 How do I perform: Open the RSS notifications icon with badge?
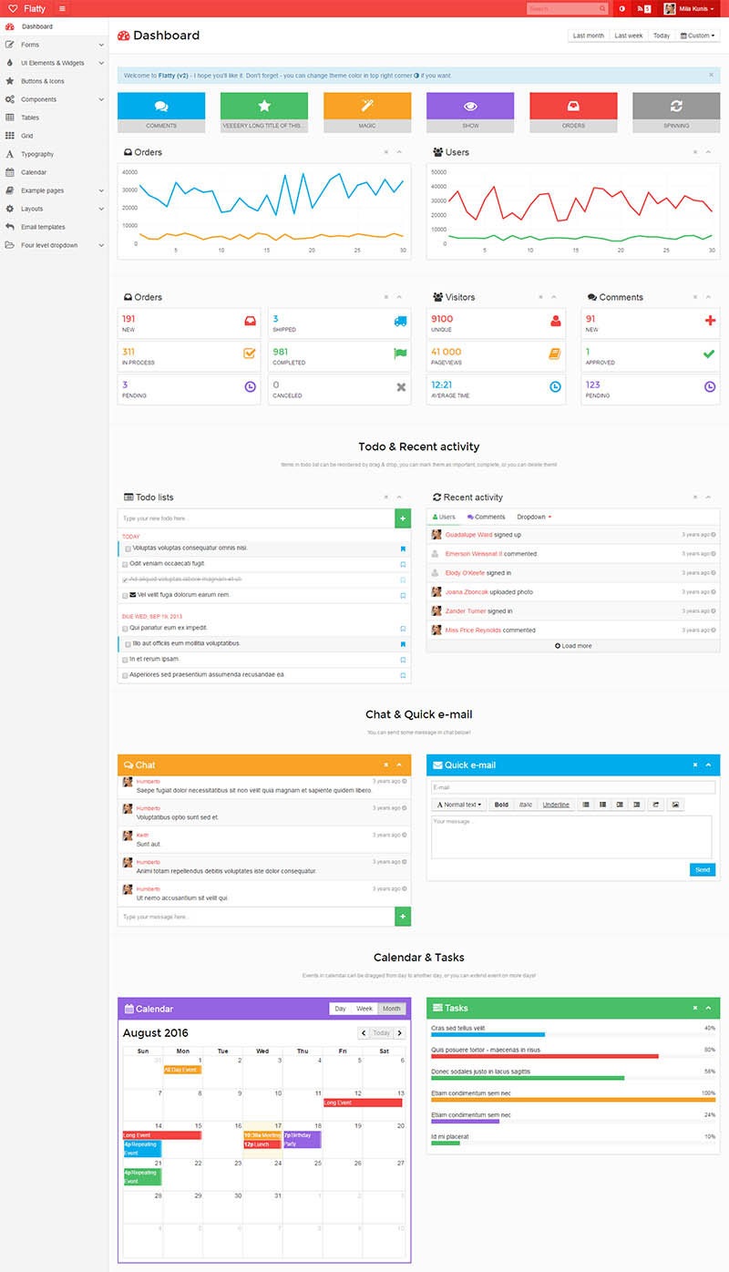[644, 8]
